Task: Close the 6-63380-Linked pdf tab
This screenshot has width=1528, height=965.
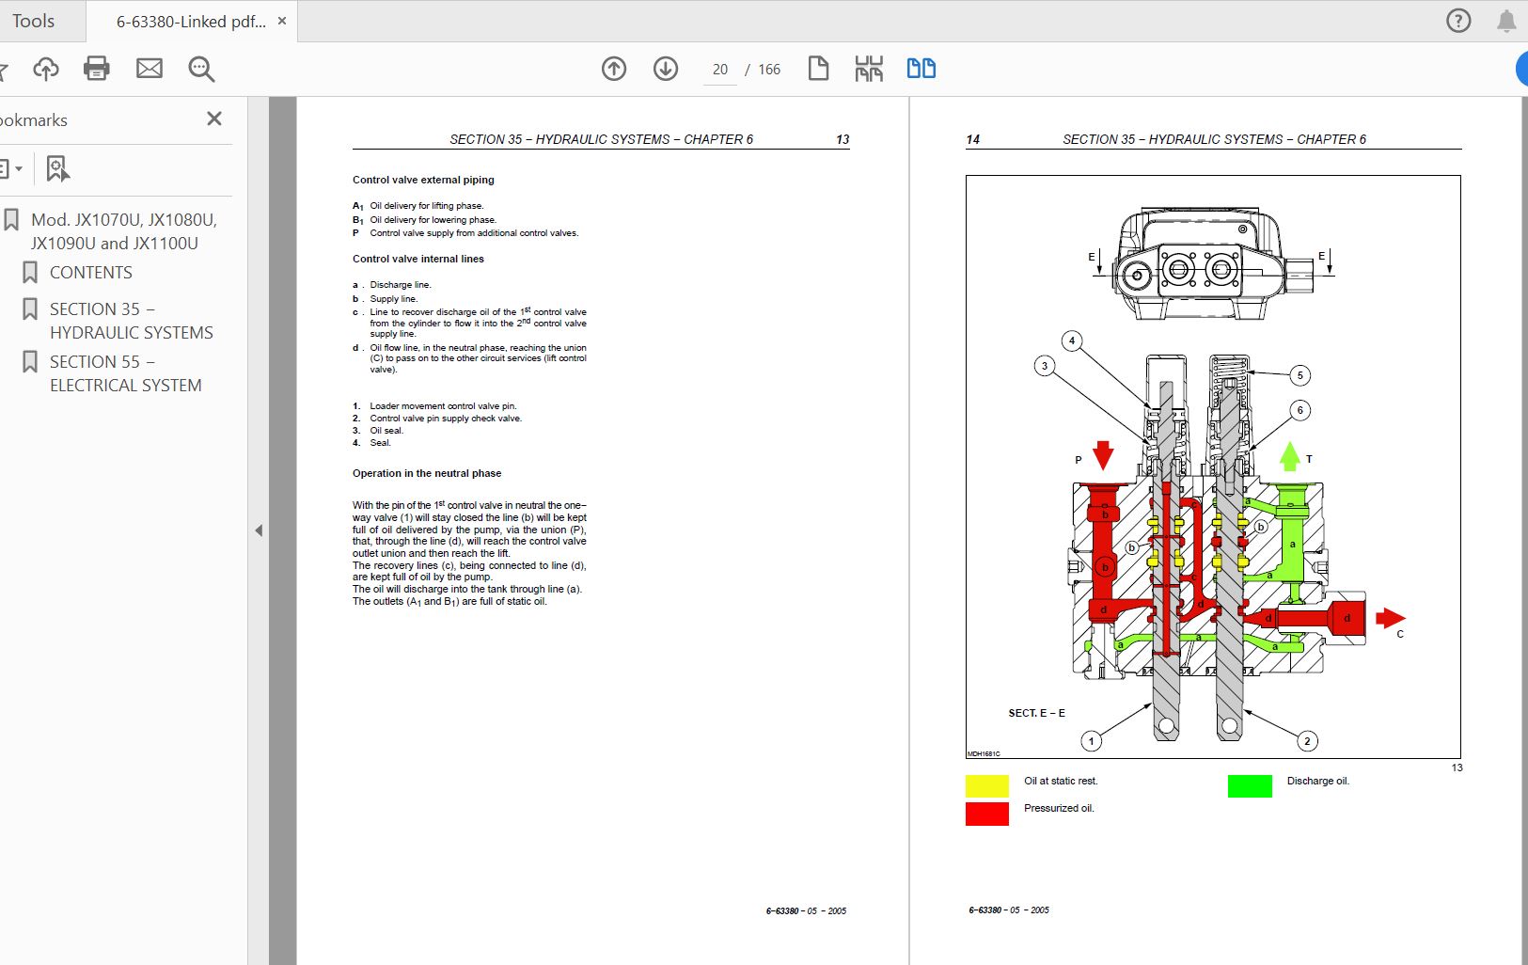Action: click(x=281, y=21)
